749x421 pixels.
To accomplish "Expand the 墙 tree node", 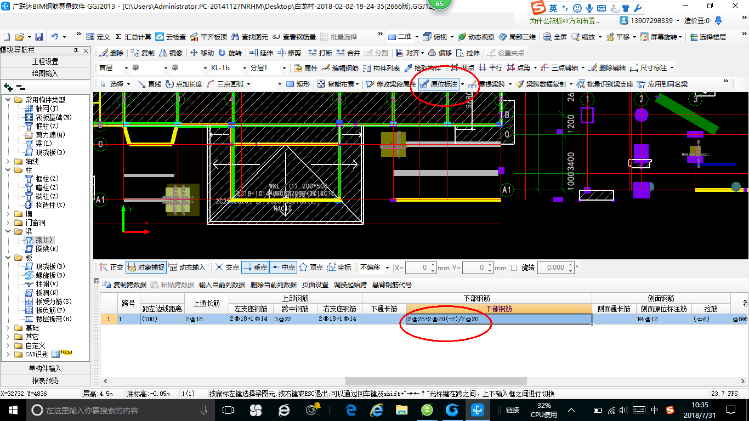I will (9, 214).
